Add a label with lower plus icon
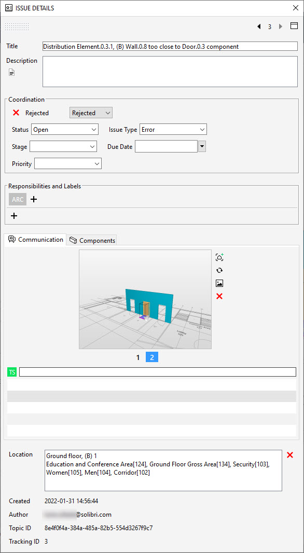Image resolution: width=304 pixels, height=553 pixels. coord(14,216)
